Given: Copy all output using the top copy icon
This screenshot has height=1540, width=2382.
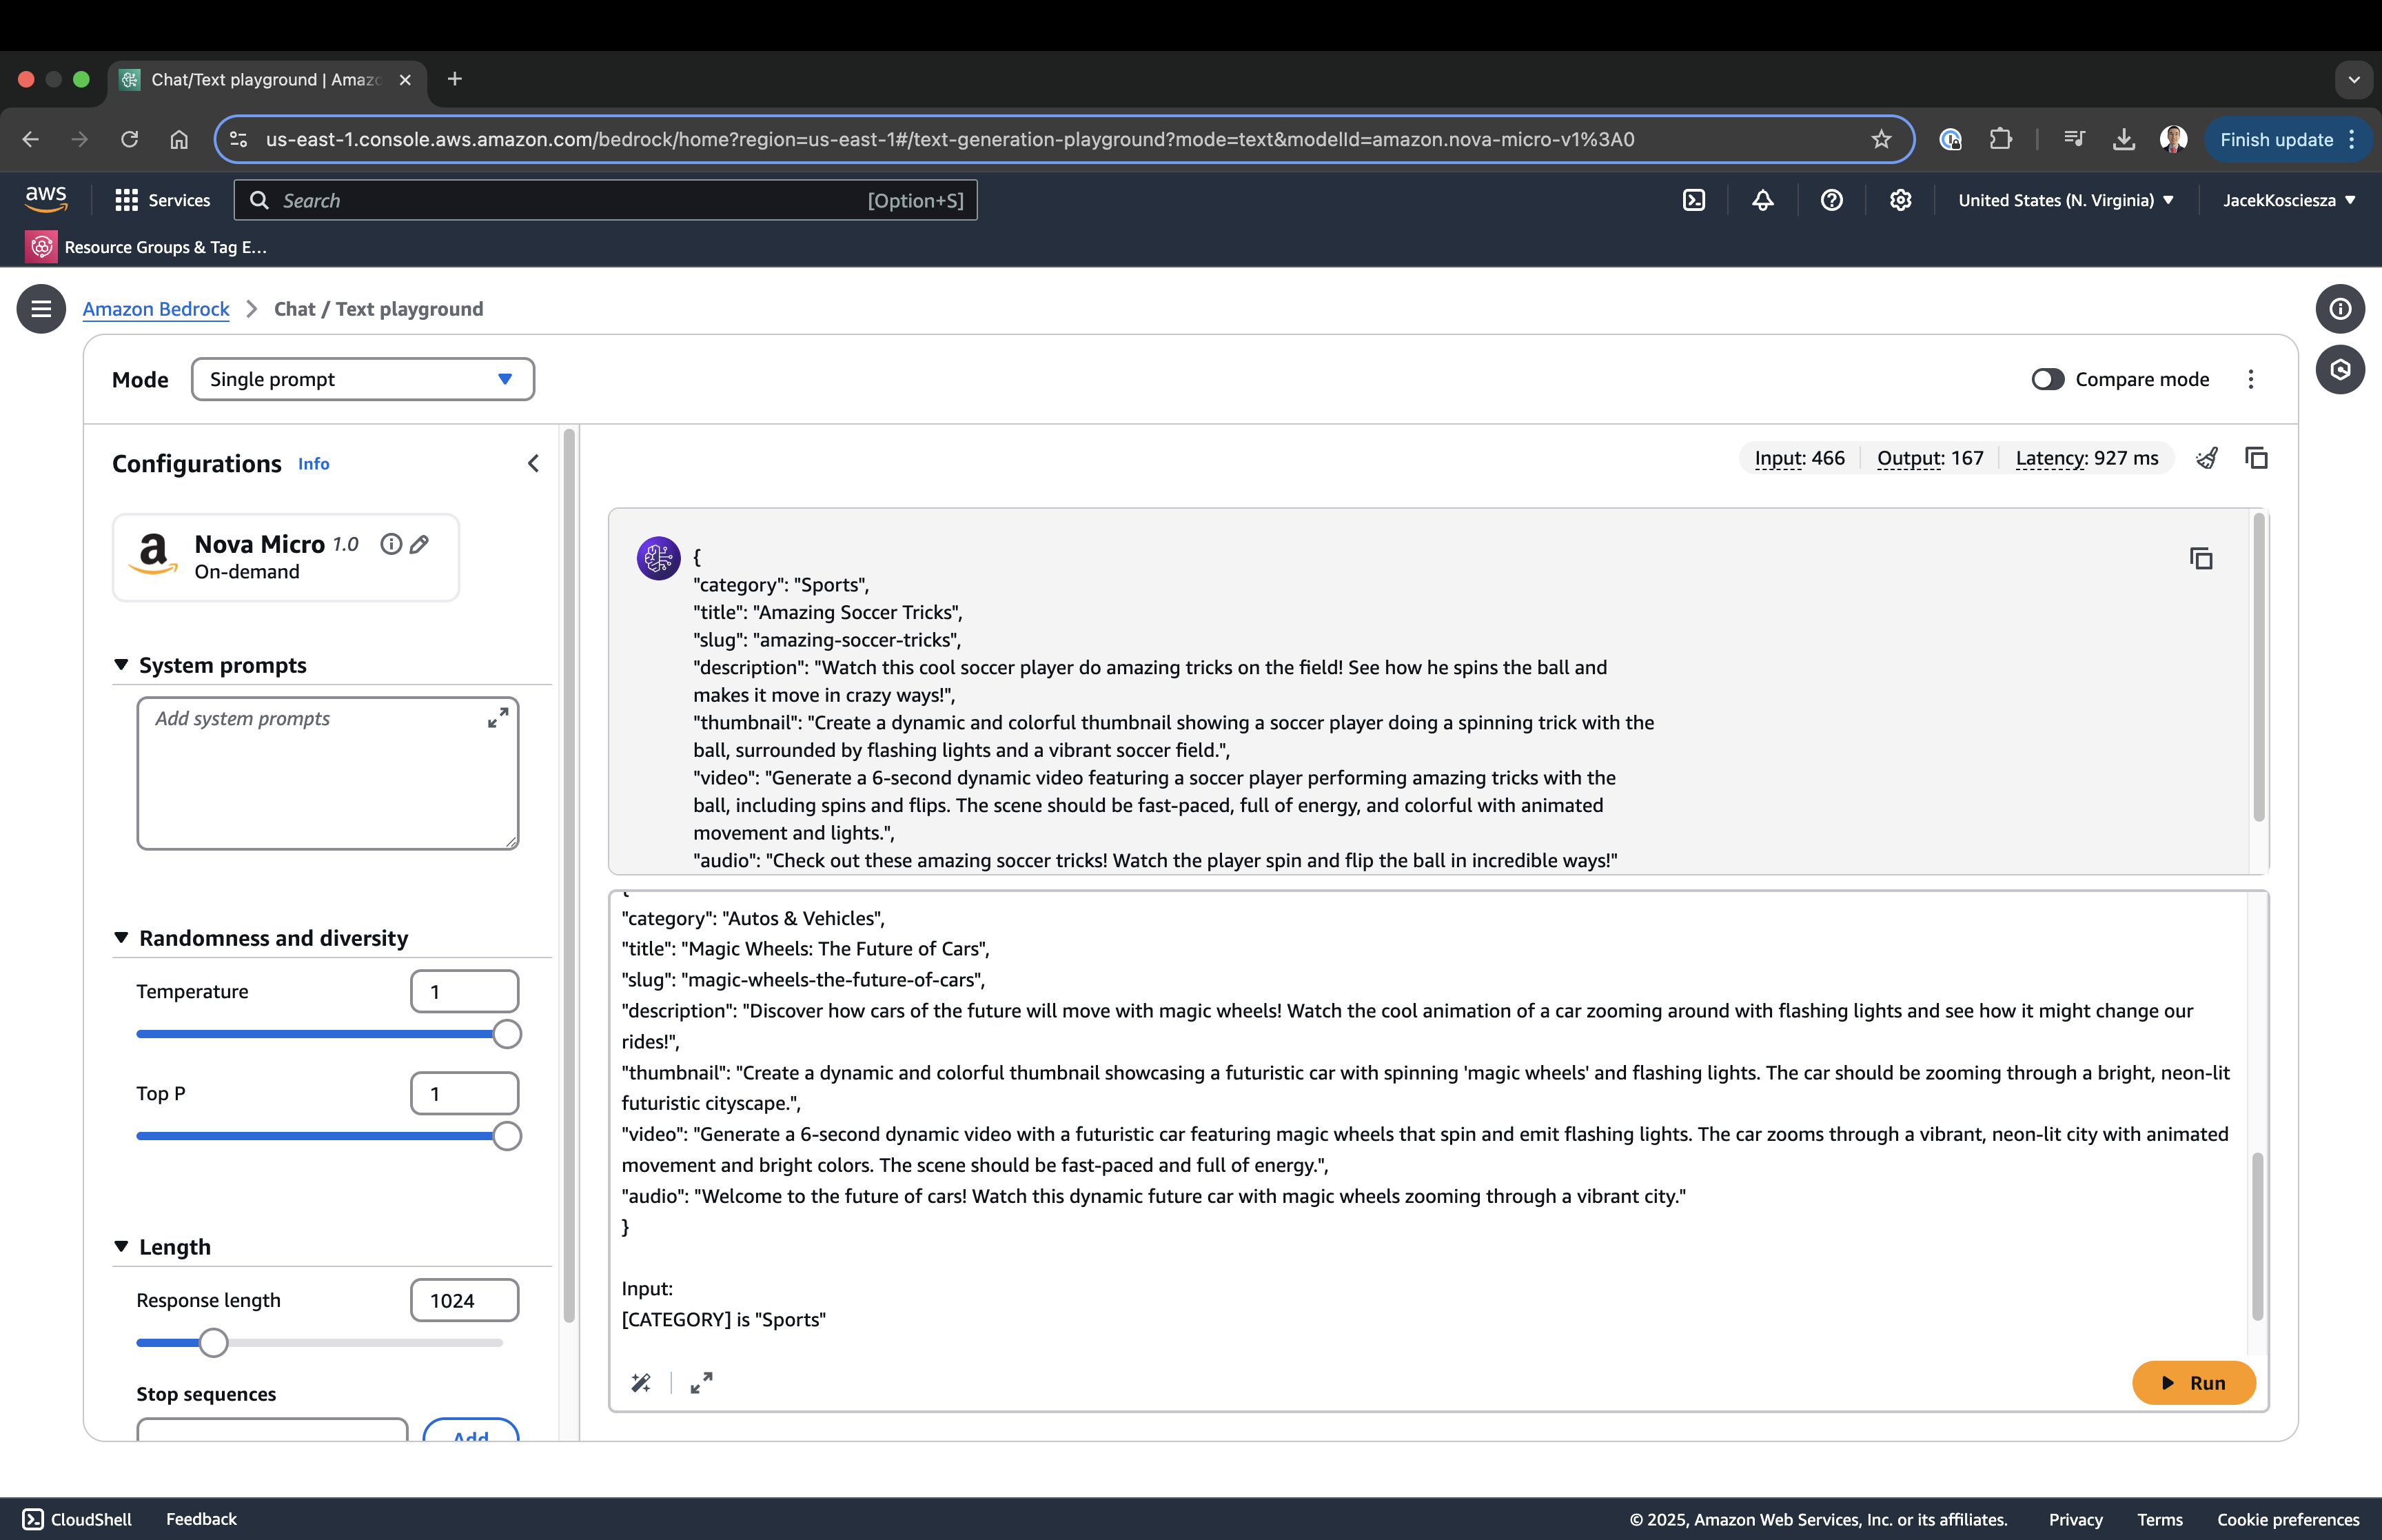Looking at the screenshot, I should pos(2256,458).
